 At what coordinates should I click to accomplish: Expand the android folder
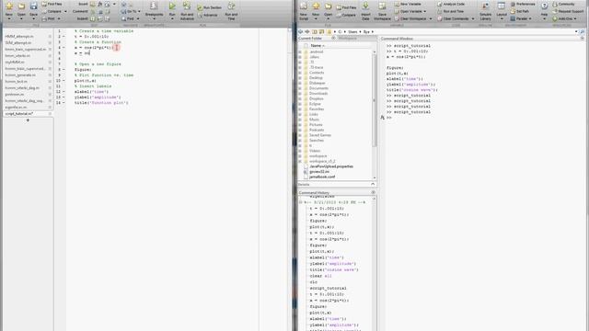coord(300,51)
